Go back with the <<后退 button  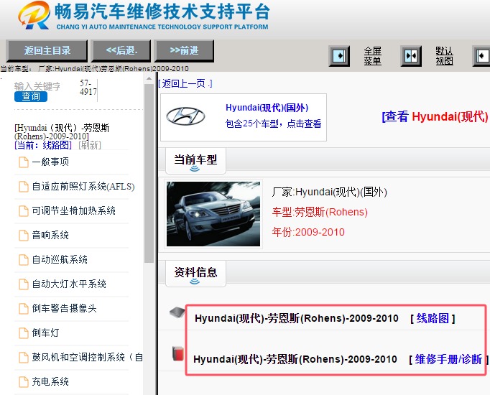point(121,50)
